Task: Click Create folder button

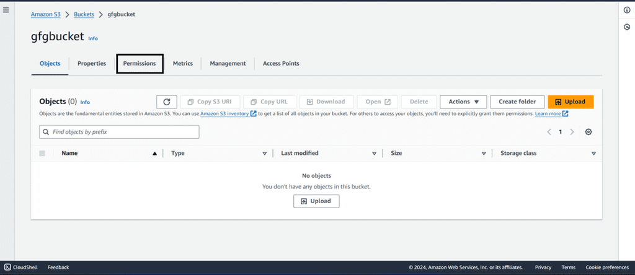Action: point(517,102)
